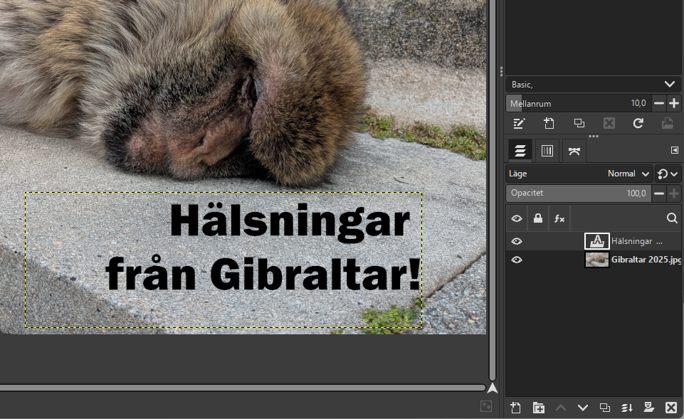Switch to the Paths tab
Screen dimensions: 684x419
point(574,150)
